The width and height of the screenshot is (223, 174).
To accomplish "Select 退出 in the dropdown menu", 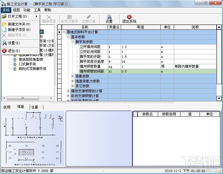I will tap(20, 51).
